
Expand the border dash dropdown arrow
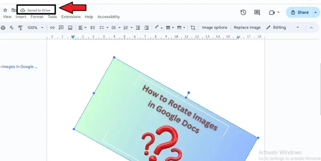pos(184,28)
